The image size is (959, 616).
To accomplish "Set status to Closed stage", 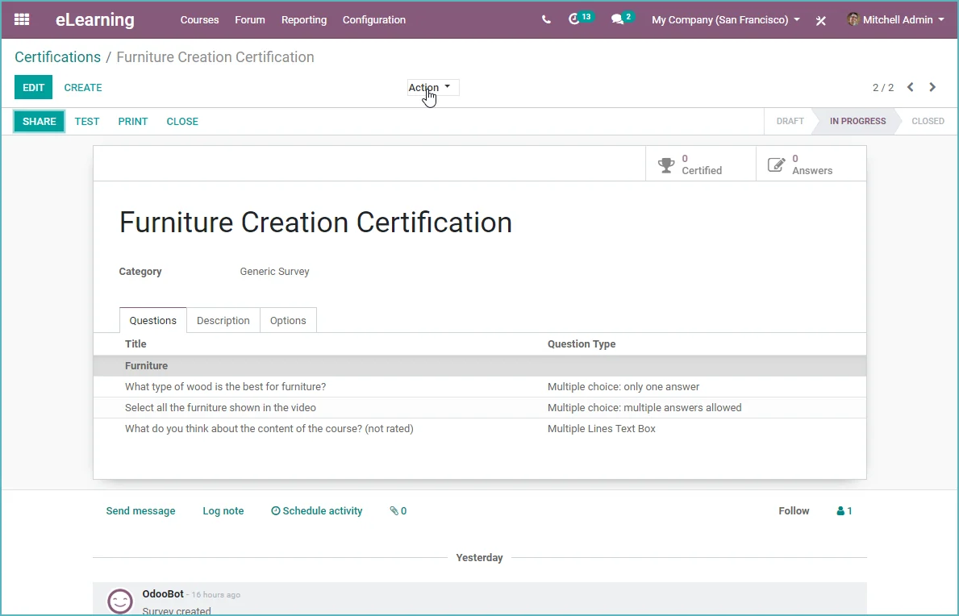I will pyautogui.click(x=928, y=121).
